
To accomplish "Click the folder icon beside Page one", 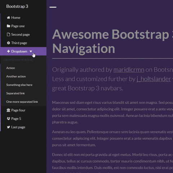I will tap(8, 26).
